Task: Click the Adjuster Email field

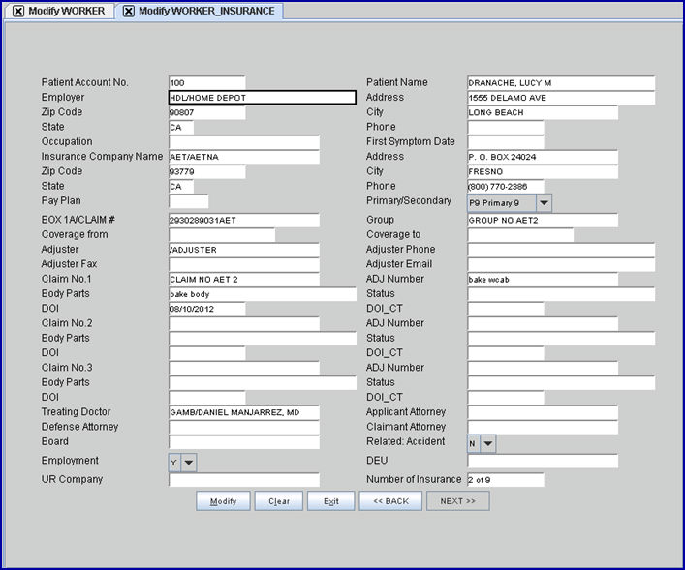Action: tap(561, 264)
